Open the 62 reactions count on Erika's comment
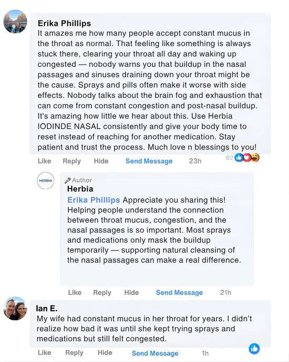Viewport: 289px width, 362px height. tap(229, 158)
